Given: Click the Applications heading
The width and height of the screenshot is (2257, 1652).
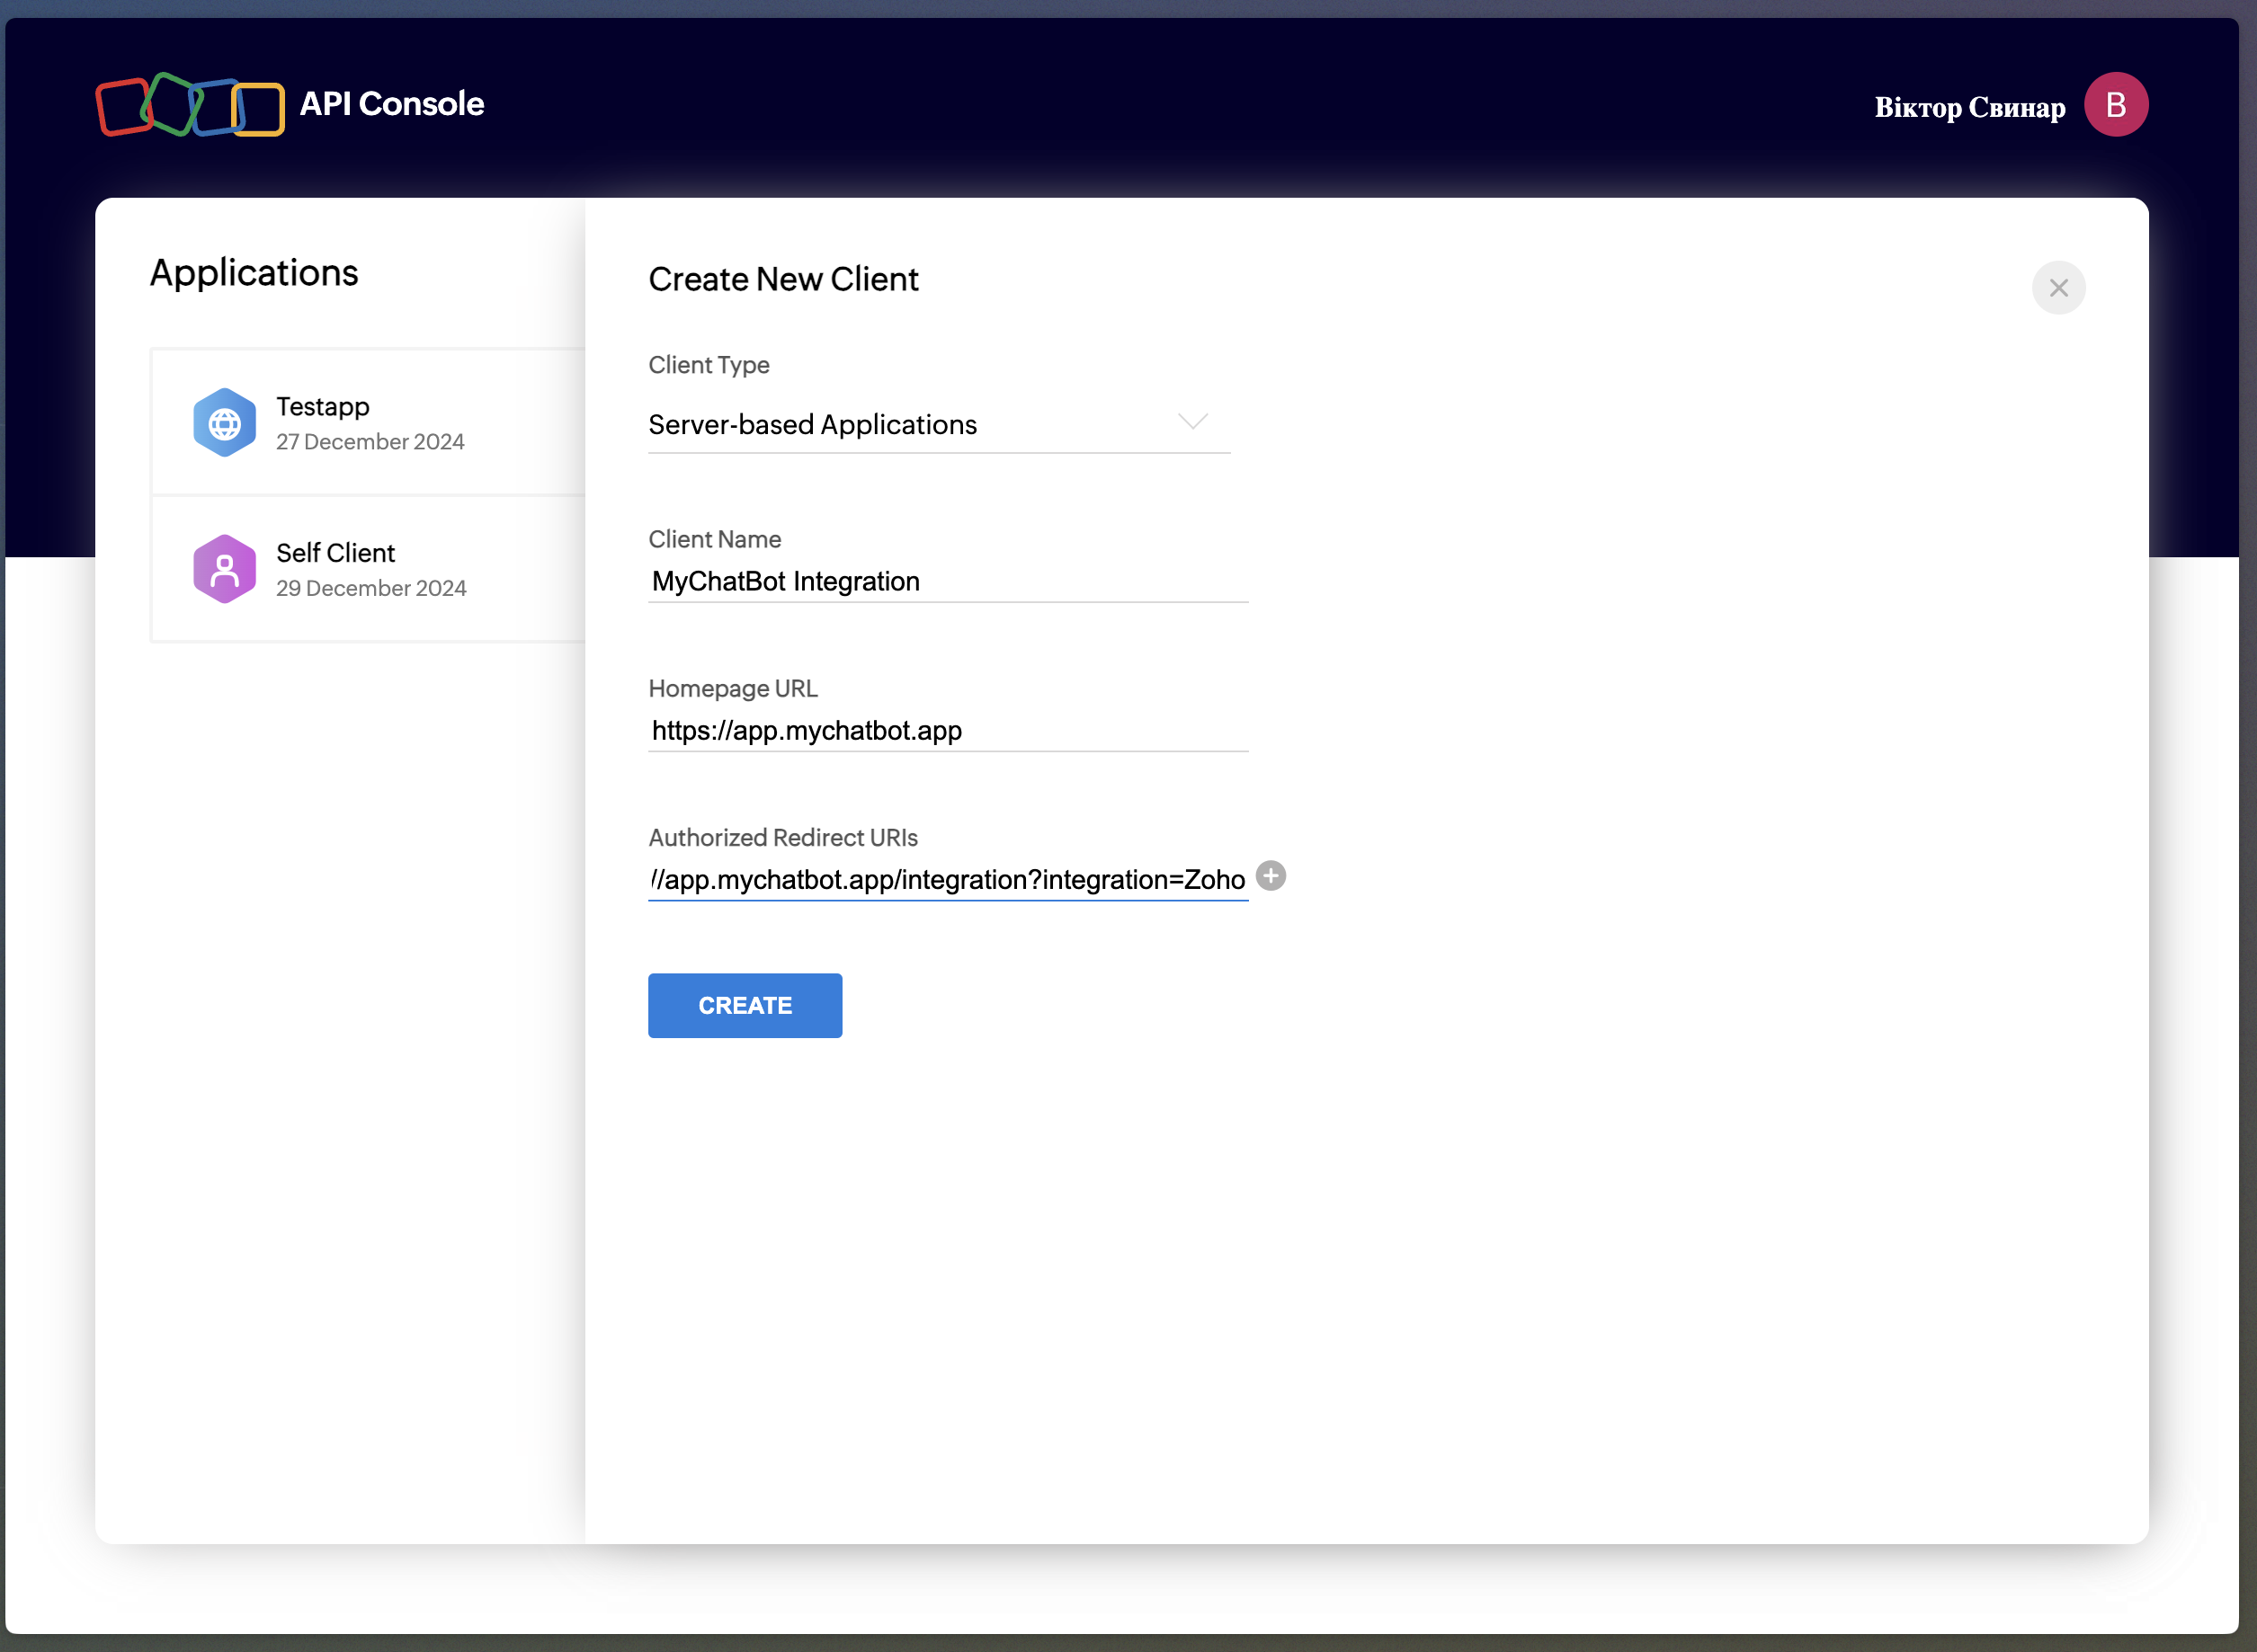Looking at the screenshot, I should click(x=254, y=273).
